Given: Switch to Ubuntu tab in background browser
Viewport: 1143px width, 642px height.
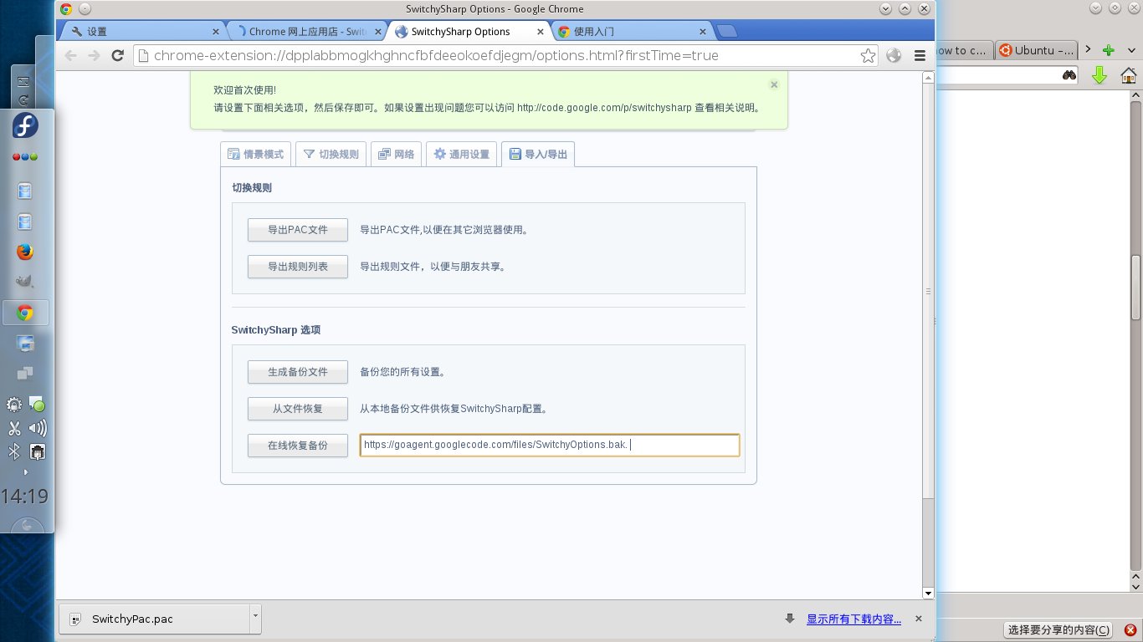Looking at the screenshot, I should (1036, 50).
